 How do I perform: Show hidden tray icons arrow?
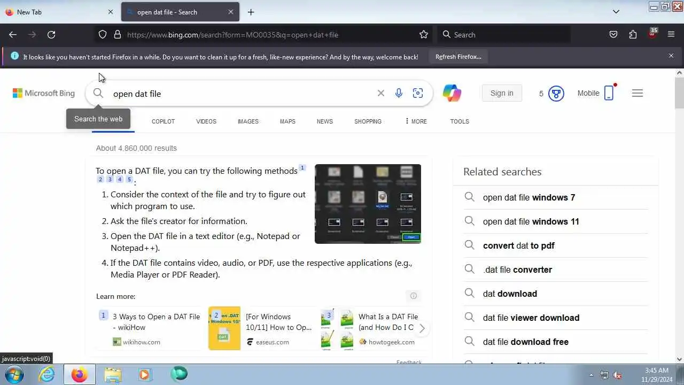(x=591, y=375)
